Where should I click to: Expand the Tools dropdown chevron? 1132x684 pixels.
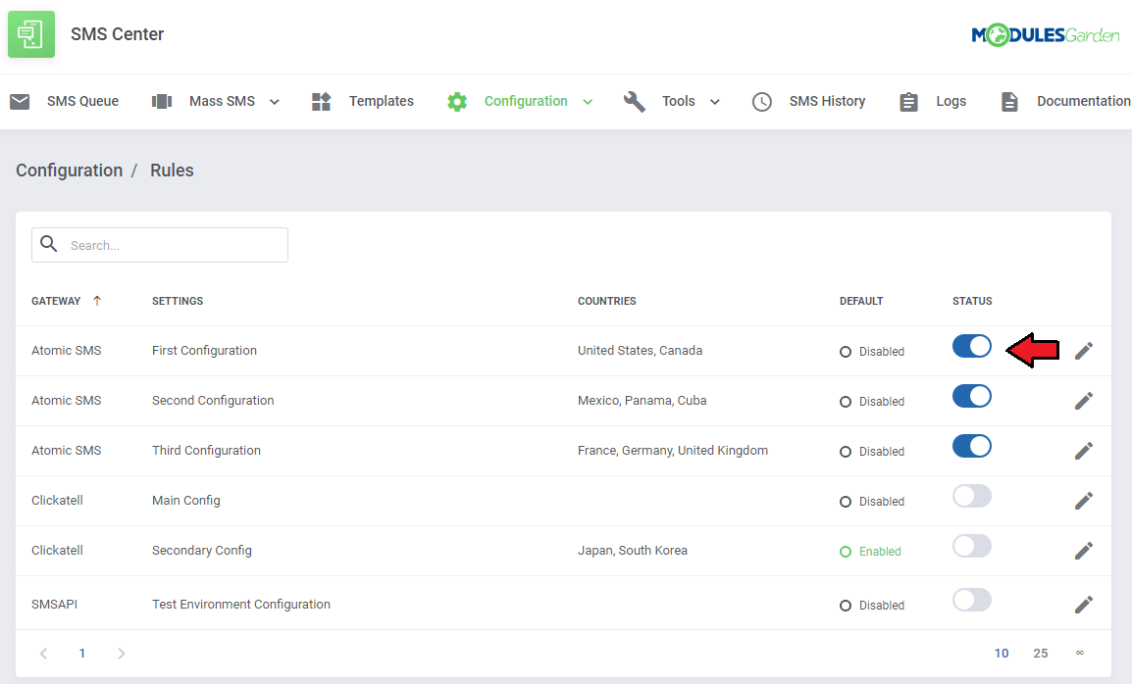(715, 102)
